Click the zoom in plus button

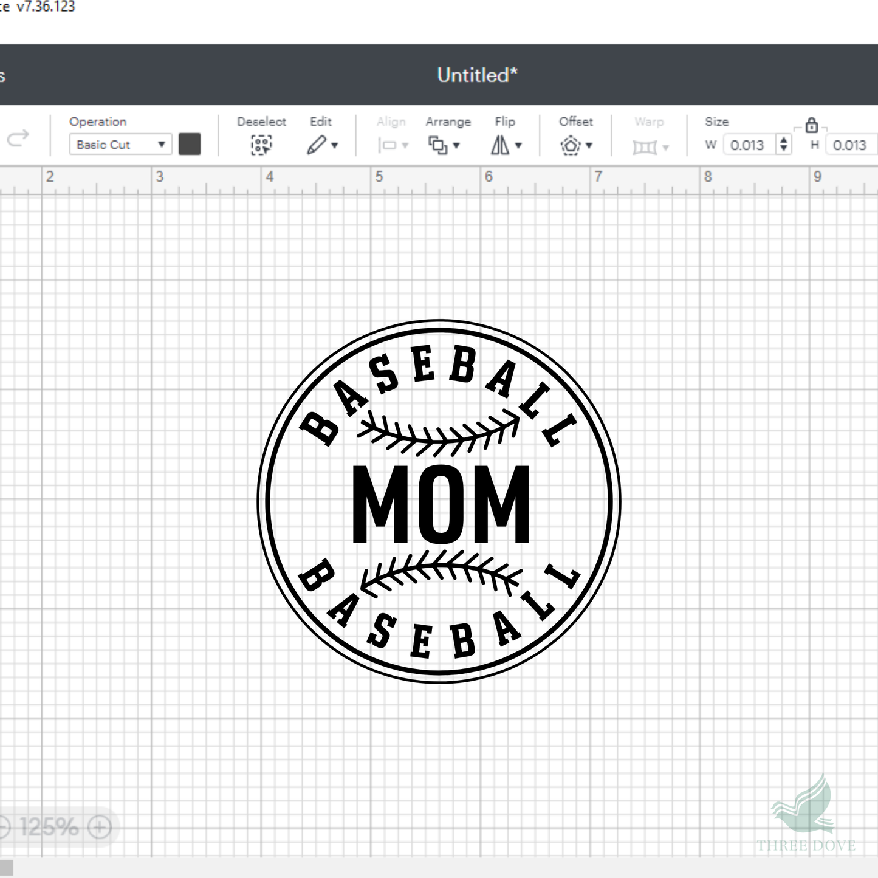tap(100, 826)
